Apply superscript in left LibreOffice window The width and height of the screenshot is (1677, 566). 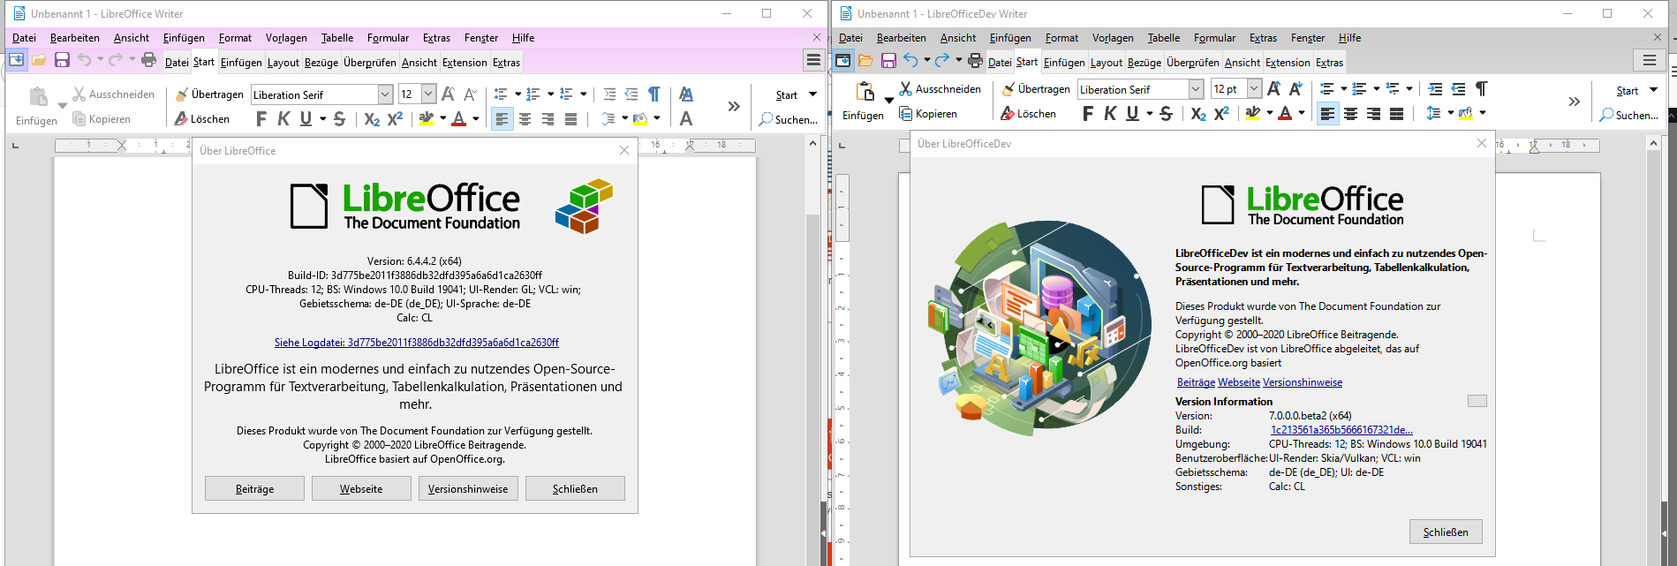coord(395,118)
